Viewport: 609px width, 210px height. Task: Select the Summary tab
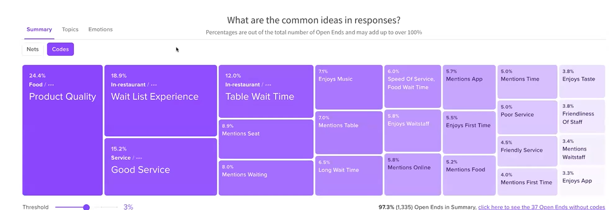39,29
